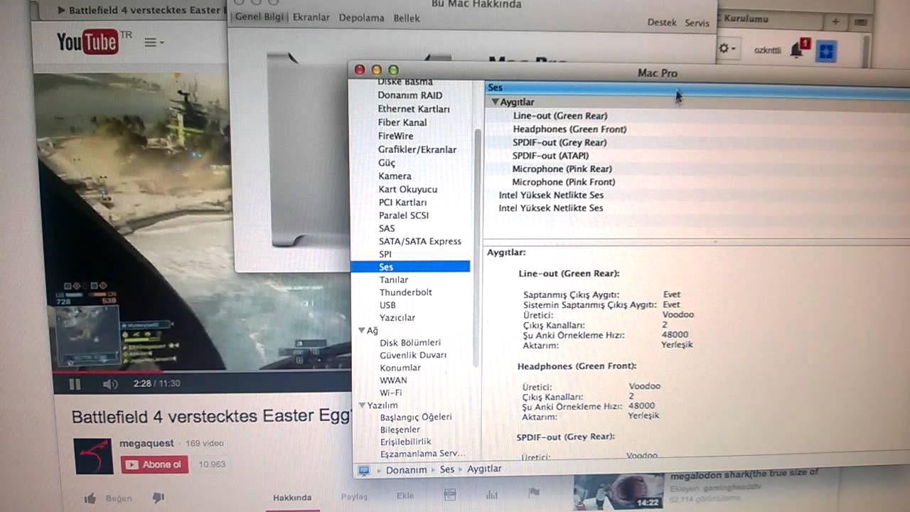Mute the video with the speaker icon
Image resolution: width=910 pixels, height=512 pixels.
110,384
